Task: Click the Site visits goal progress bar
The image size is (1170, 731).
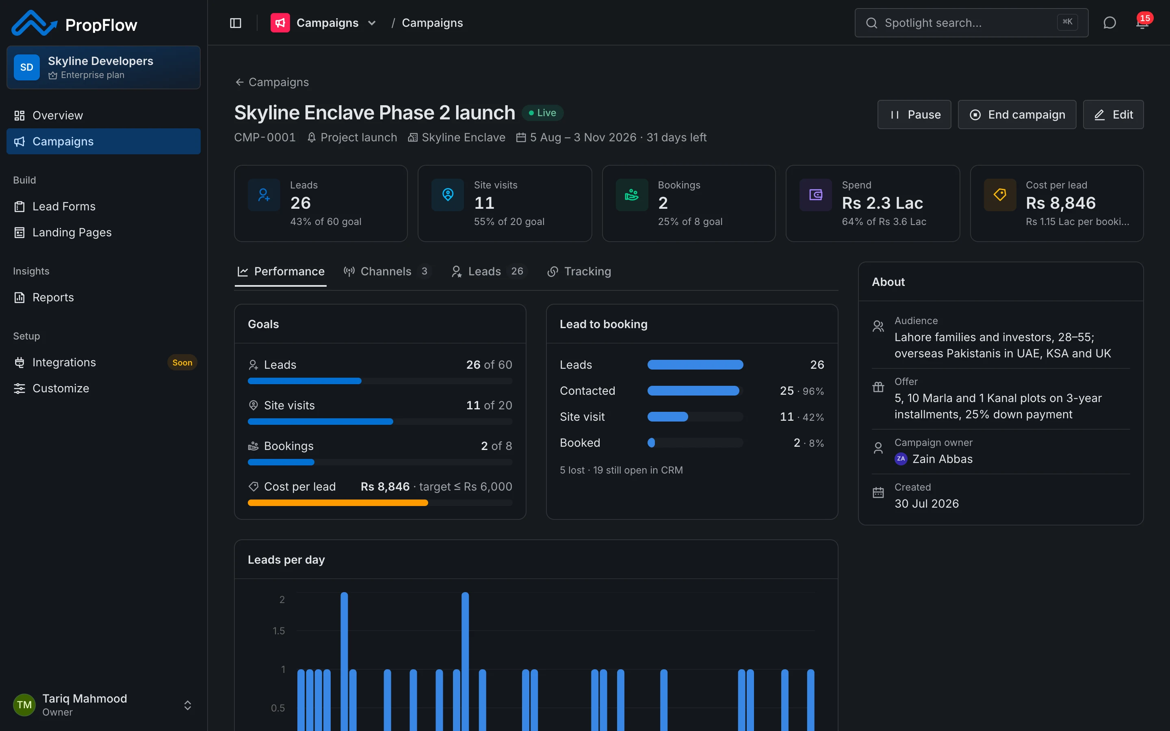Action: pos(380,422)
